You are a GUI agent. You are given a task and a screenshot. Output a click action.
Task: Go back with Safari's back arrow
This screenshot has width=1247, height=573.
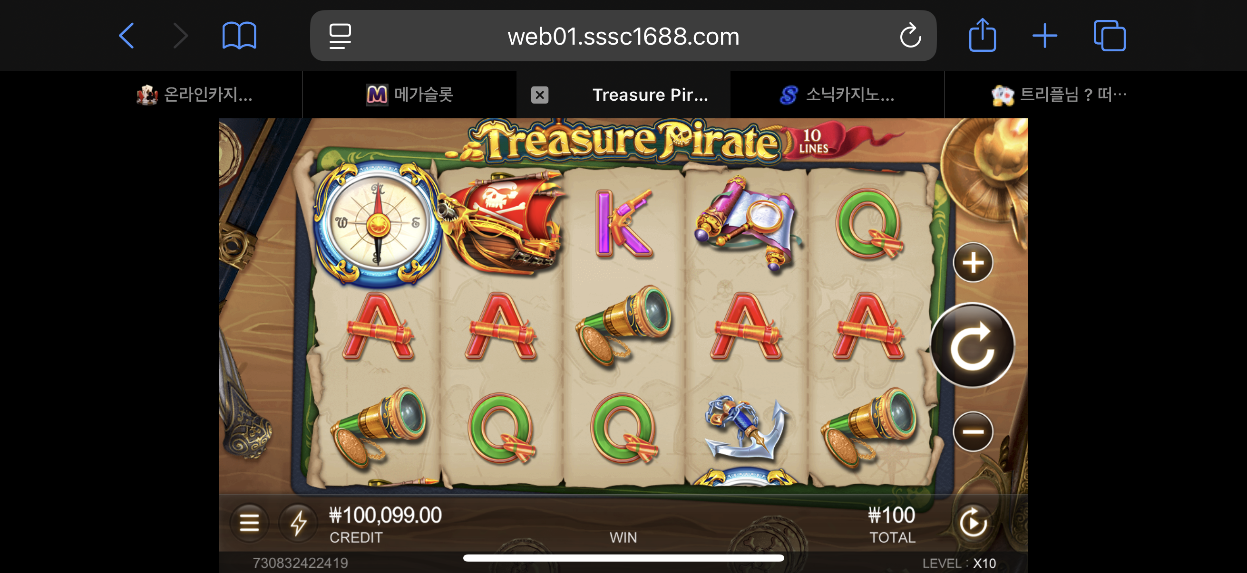click(127, 36)
